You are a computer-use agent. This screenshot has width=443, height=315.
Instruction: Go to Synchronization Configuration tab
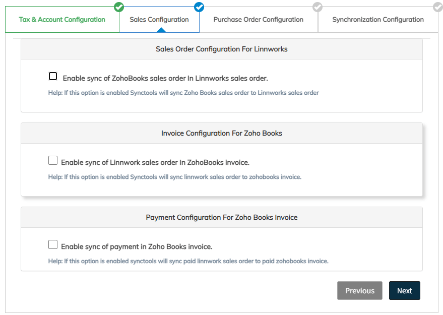pos(377,20)
